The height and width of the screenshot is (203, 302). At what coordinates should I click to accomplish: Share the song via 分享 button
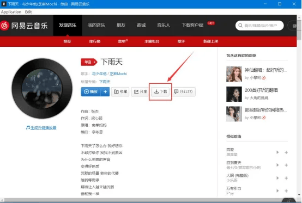pyautogui.click(x=141, y=91)
